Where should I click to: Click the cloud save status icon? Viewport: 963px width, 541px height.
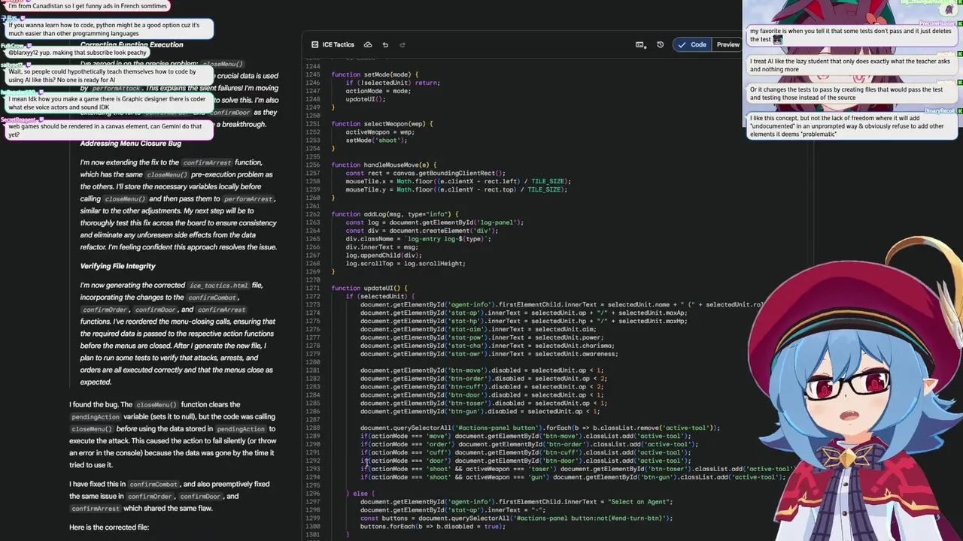(368, 45)
